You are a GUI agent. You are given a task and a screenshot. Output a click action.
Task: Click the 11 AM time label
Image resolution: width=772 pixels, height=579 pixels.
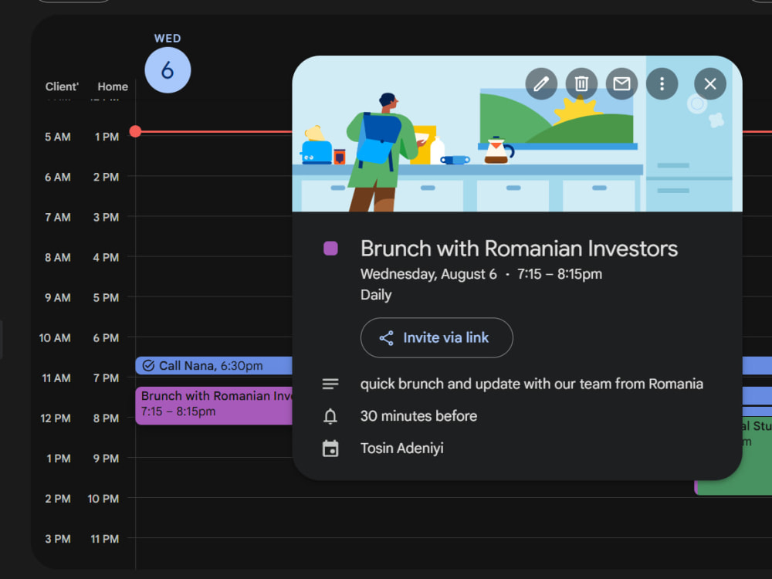point(56,378)
